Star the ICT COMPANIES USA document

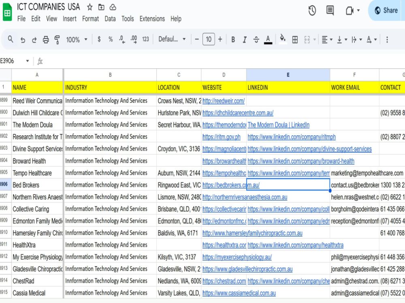(x=90, y=7)
